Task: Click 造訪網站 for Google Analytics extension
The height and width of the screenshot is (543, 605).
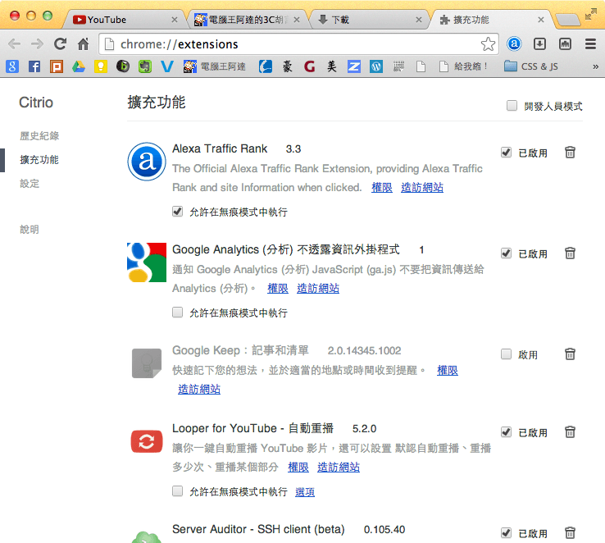Action: (318, 288)
